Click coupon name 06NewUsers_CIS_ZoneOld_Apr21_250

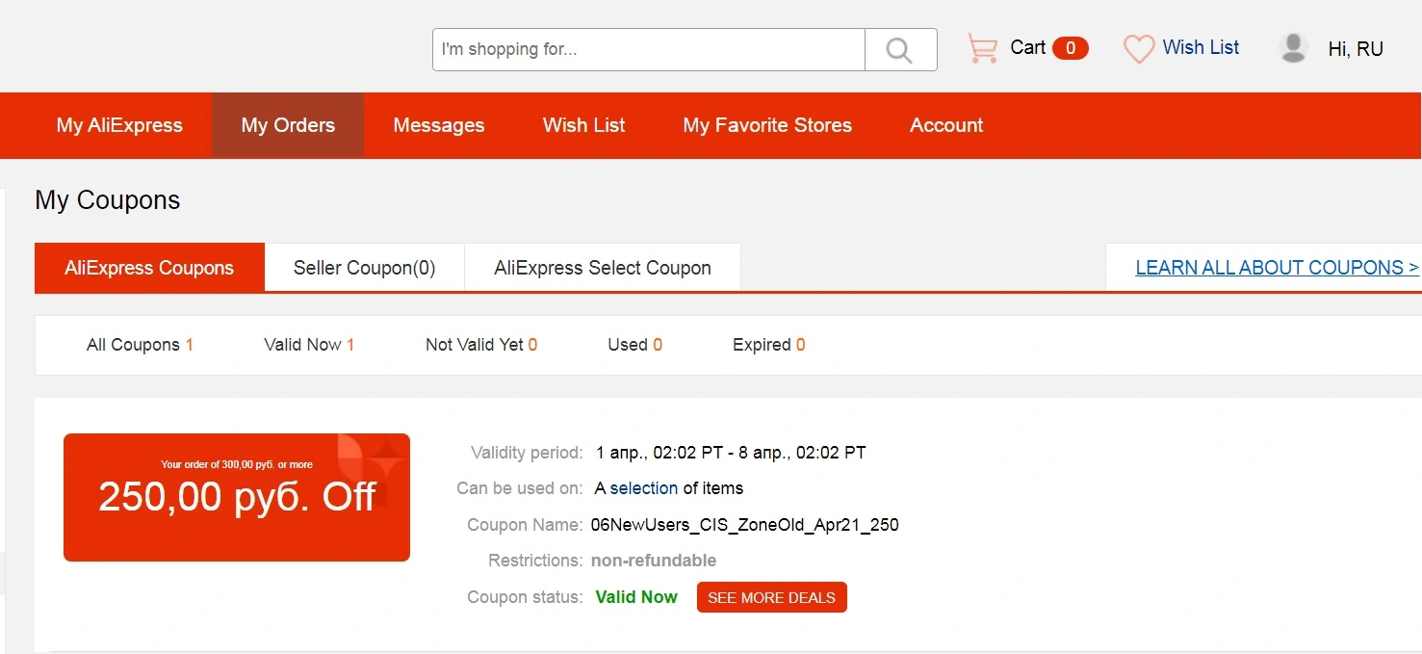(x=745, y=525)
